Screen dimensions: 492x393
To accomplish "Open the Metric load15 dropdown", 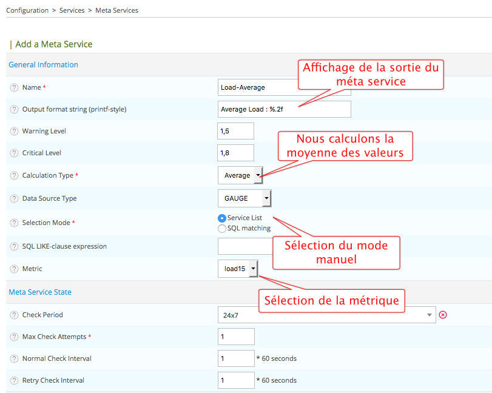I will tap(238, 269).
